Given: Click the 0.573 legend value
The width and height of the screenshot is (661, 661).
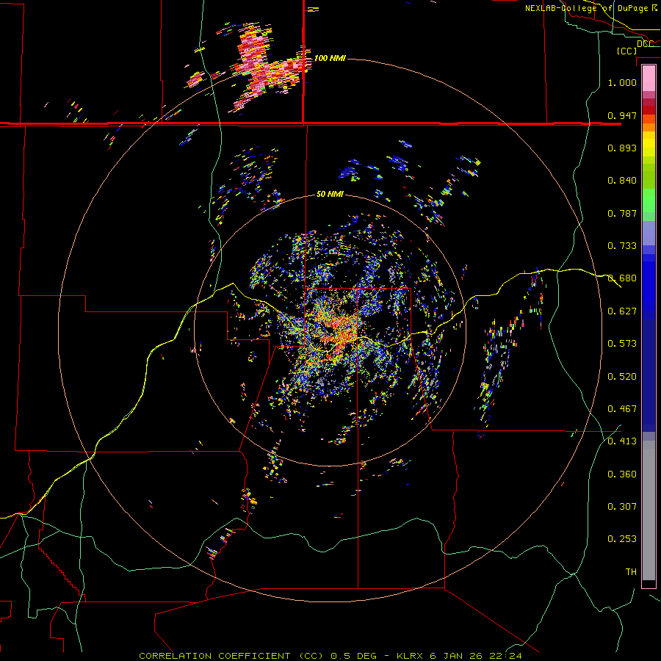Looking at the screenshot, I should [x=622, y=344].
